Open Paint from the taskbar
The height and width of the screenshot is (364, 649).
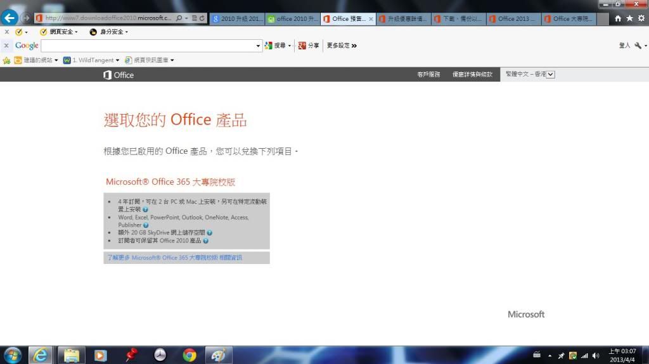(x=219, y=355)
